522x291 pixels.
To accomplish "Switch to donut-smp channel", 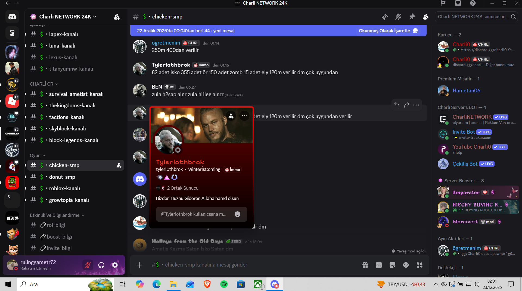I will [76, 177].
